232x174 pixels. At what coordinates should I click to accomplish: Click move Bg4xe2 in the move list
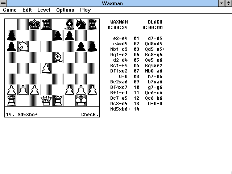coord(154,66)
